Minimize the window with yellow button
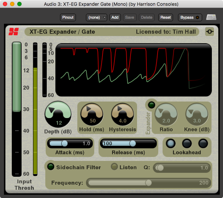The height and width of the screenshot is (198, 223). [12, 4]
